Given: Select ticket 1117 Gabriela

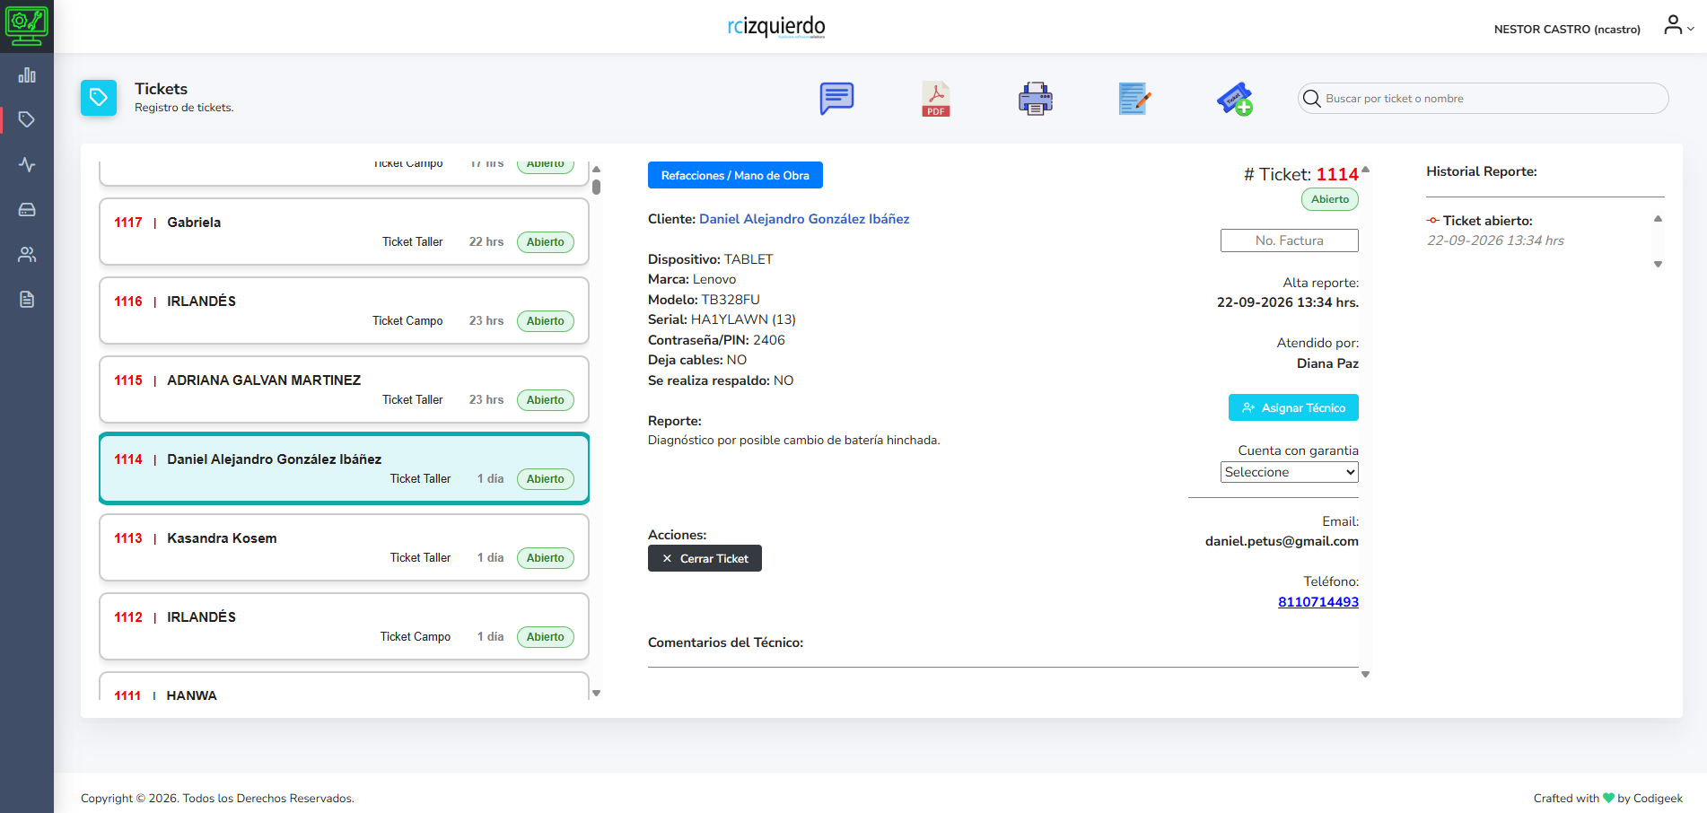Looking at the screenshot, I should coord(344,232).
